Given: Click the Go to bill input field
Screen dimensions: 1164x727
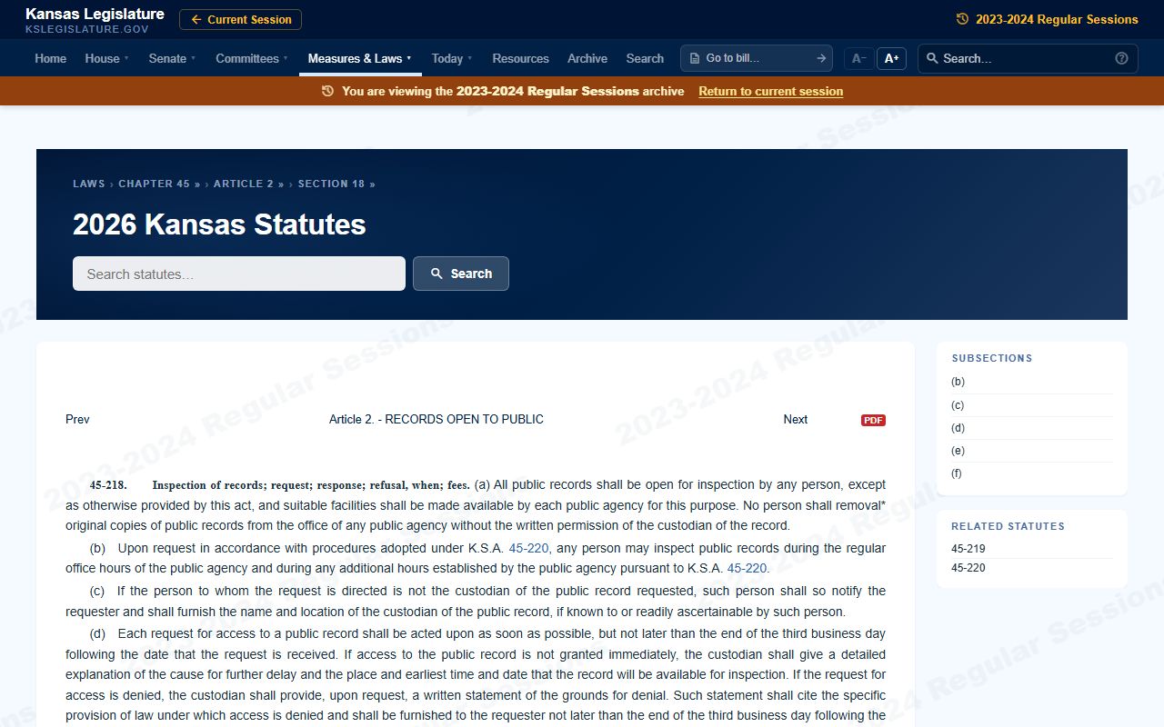Looking at the screenshot, I should 758,58.
